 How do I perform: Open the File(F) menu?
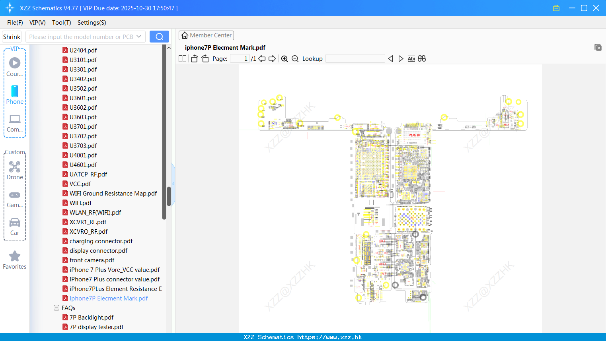(15, 23)
